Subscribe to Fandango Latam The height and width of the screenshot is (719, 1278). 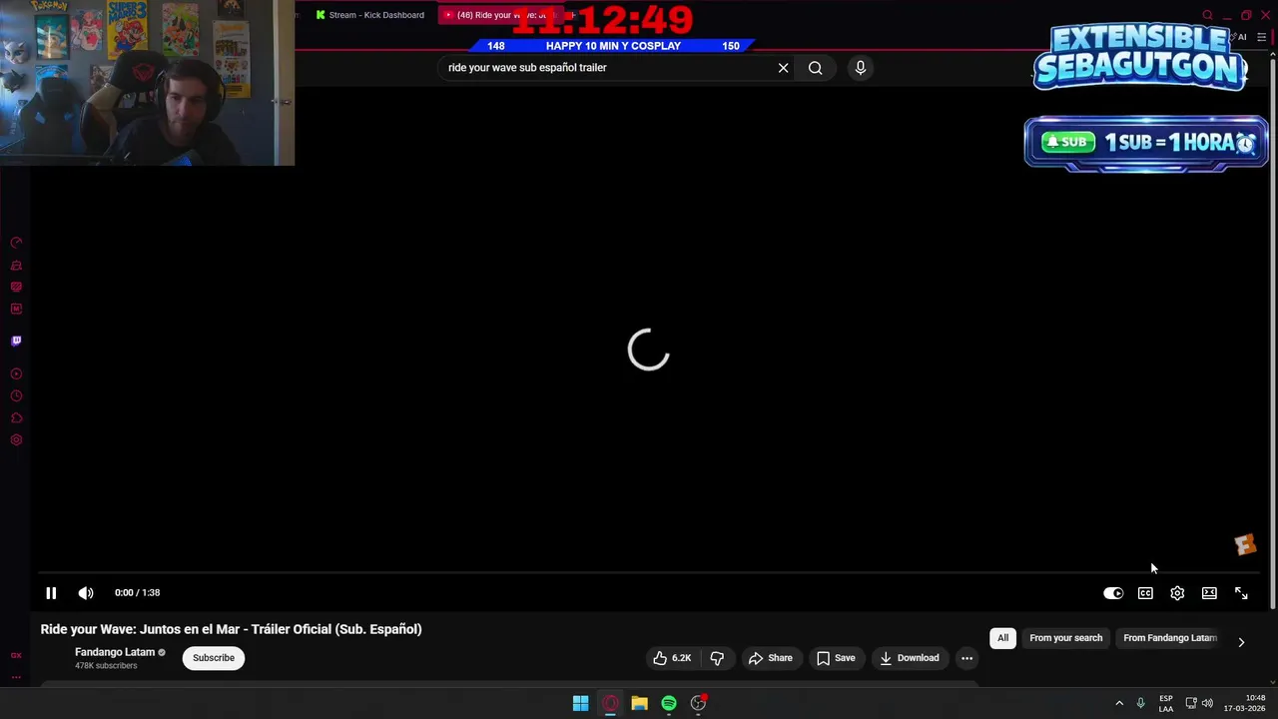point(214,658)
